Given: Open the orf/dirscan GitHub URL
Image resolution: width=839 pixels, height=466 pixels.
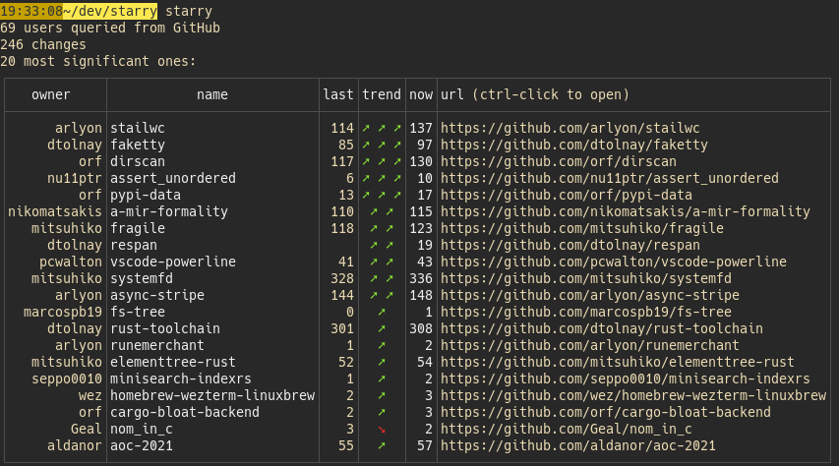Looking at the screenshot, I should (x=558, y=161).
